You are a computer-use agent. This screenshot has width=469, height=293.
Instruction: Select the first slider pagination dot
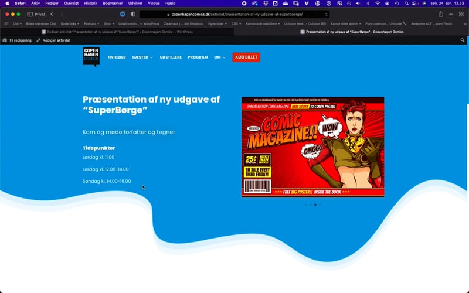(305, 205)
